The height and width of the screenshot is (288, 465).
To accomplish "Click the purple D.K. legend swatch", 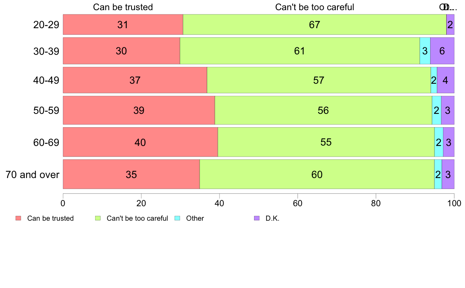I will tap(256, 218).
